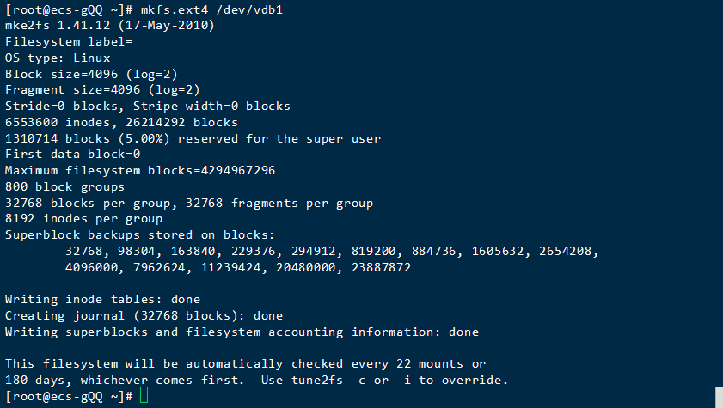Click the mke2fs 1.41.12 version line
The width and height of the screenshot is (723, 408).
[x=109, y=26]
